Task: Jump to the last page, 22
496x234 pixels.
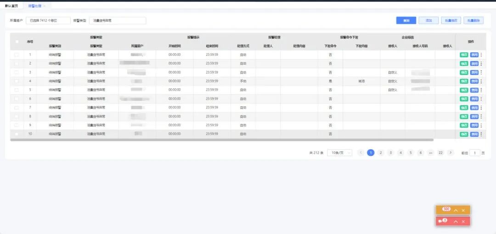Action: click(440, 152)
